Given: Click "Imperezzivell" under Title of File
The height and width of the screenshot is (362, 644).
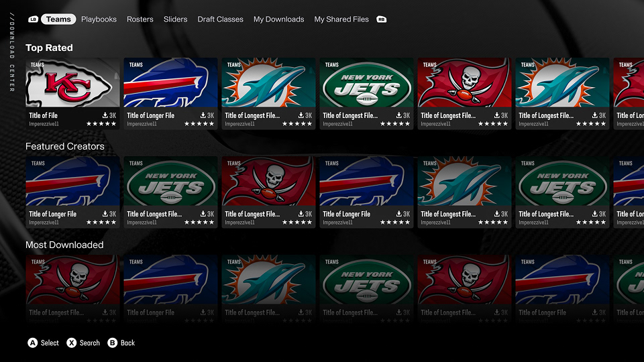Looking at the screenshot, I should click(44, 124).
